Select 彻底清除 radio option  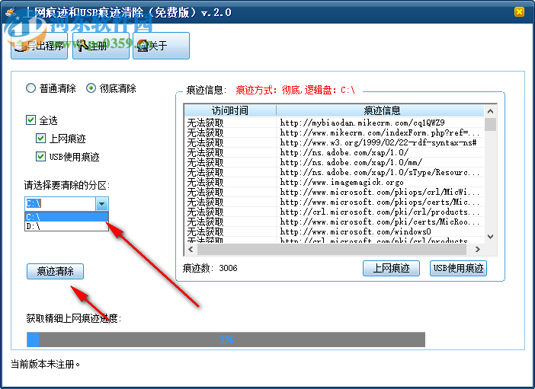(x=111, y=88)
